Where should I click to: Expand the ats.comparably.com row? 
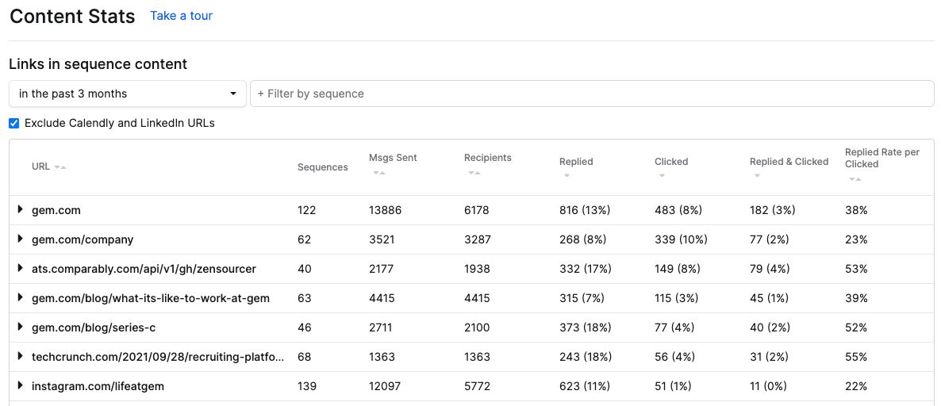(21, 269)
